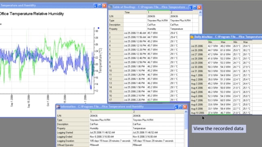Click the Daily Min/Max window title icon
Image resolution: width=262 pixels, height=147 pixels.
(x=192, y=37)
